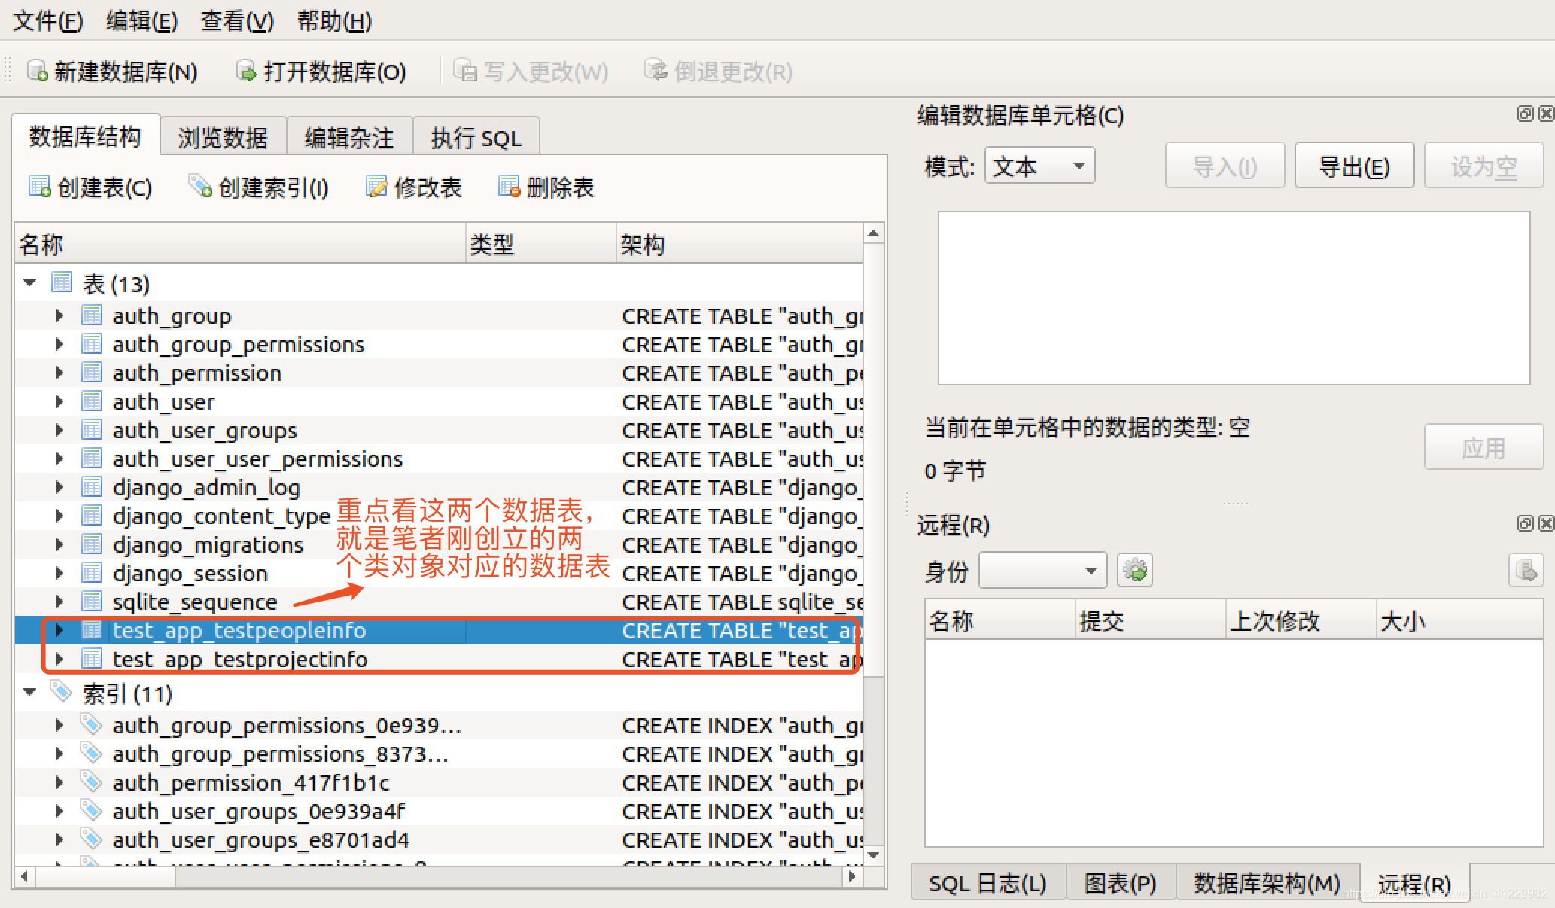Switch to the Execute SQL (执行 SQL) tab
This screenshot has height=908, width=1555.
pos(476,138)
